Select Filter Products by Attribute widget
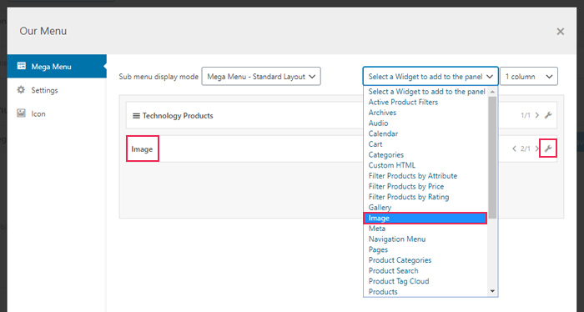The image size is (584, 312). 426,176
